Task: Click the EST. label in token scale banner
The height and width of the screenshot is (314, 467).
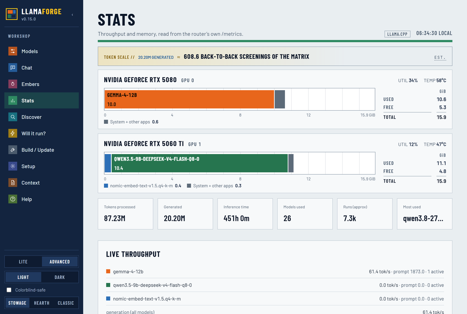Action: point(440,57)
